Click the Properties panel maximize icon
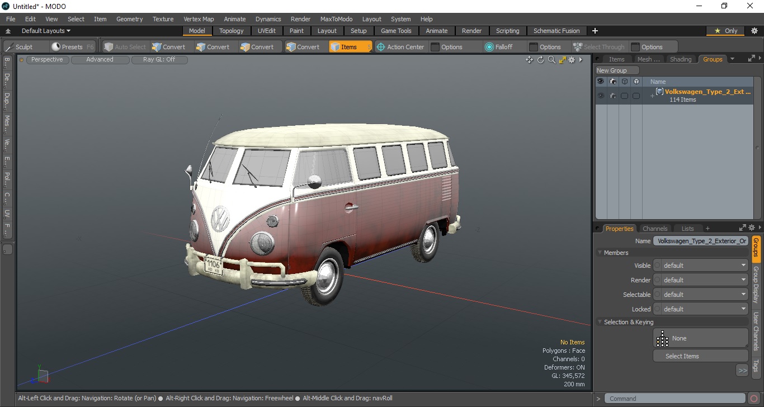Image resolution: width=764 pixels, height=407 pixels. [x=743, y=228]
